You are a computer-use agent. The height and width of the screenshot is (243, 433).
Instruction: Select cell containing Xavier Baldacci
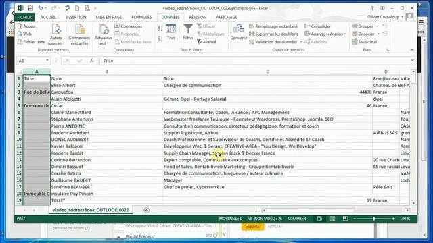(x=107, y=146)
